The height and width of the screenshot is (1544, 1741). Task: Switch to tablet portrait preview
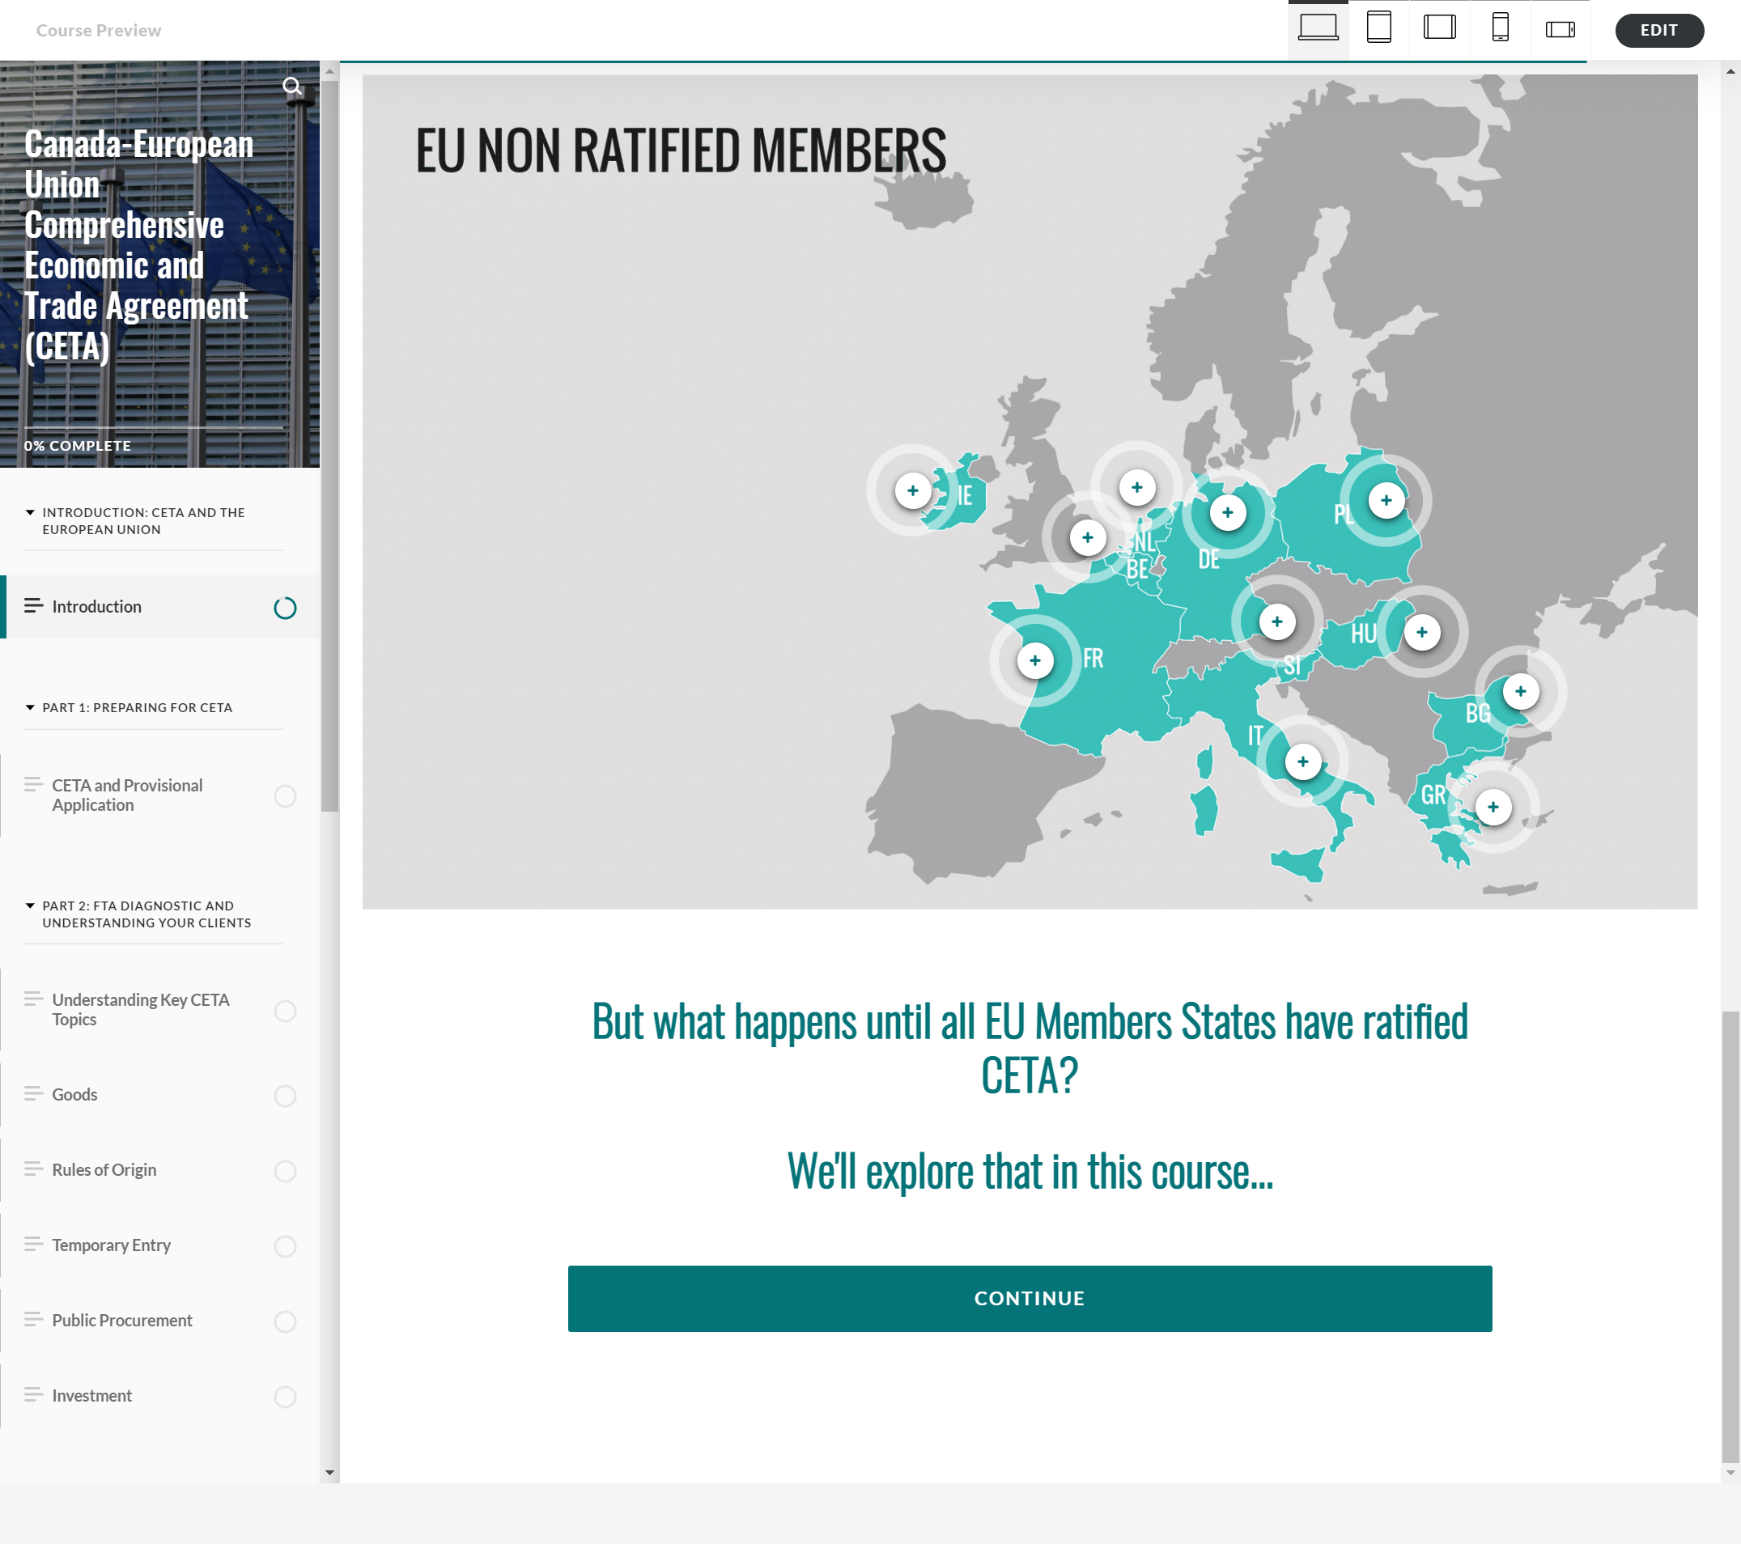(1378, 28)
